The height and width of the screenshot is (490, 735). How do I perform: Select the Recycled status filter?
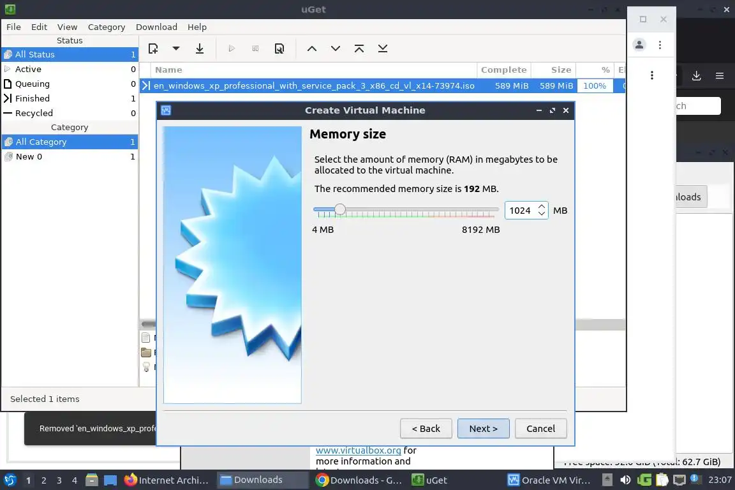(70, 113)
